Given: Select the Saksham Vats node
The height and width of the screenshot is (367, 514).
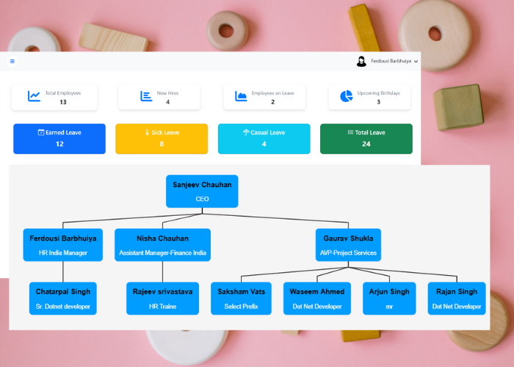Looking at the screenshot, I should [x=242, y=299].
